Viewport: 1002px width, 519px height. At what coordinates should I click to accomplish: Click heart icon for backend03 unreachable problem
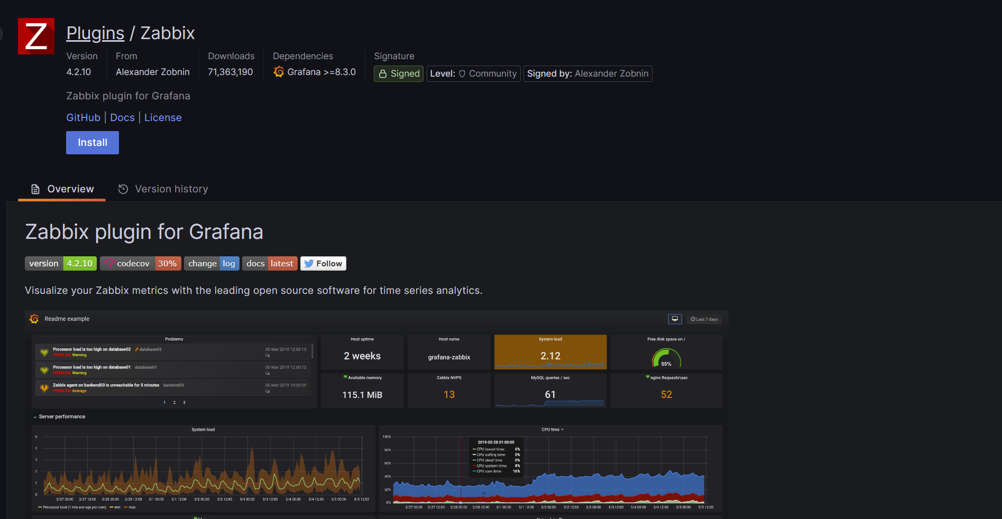tap(44, 388)
